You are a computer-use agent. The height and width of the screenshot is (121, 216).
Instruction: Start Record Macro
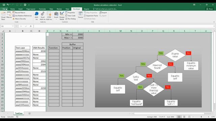pyautogui.click(x=19, y=12)
